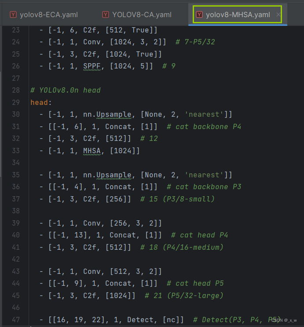This screenshot has width=304, height=327.
Task: Click the '# 15 (P3/8-small)' comment
Action: point(177,199)
